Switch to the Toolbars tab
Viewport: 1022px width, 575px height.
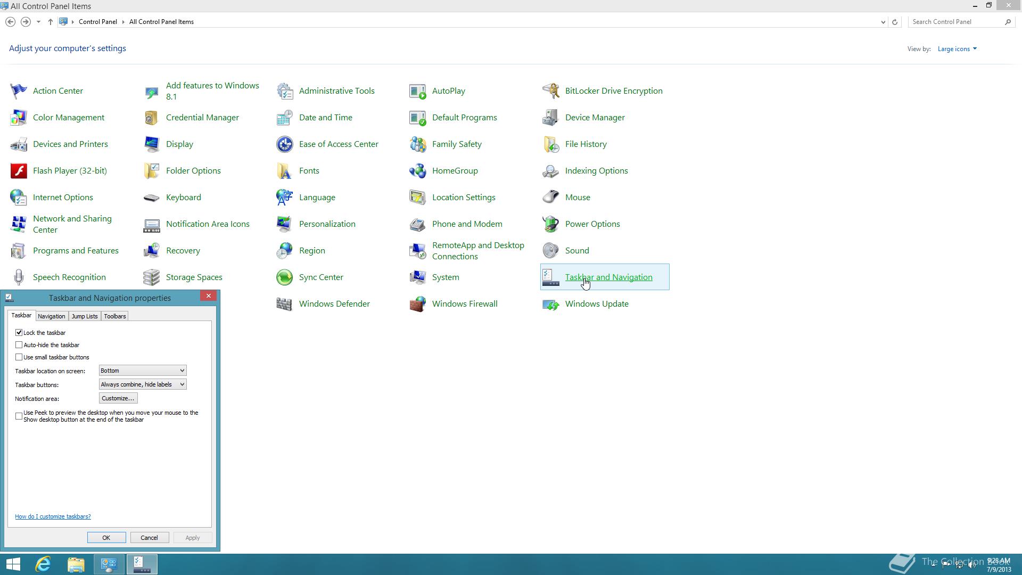(x=115, y=316)
